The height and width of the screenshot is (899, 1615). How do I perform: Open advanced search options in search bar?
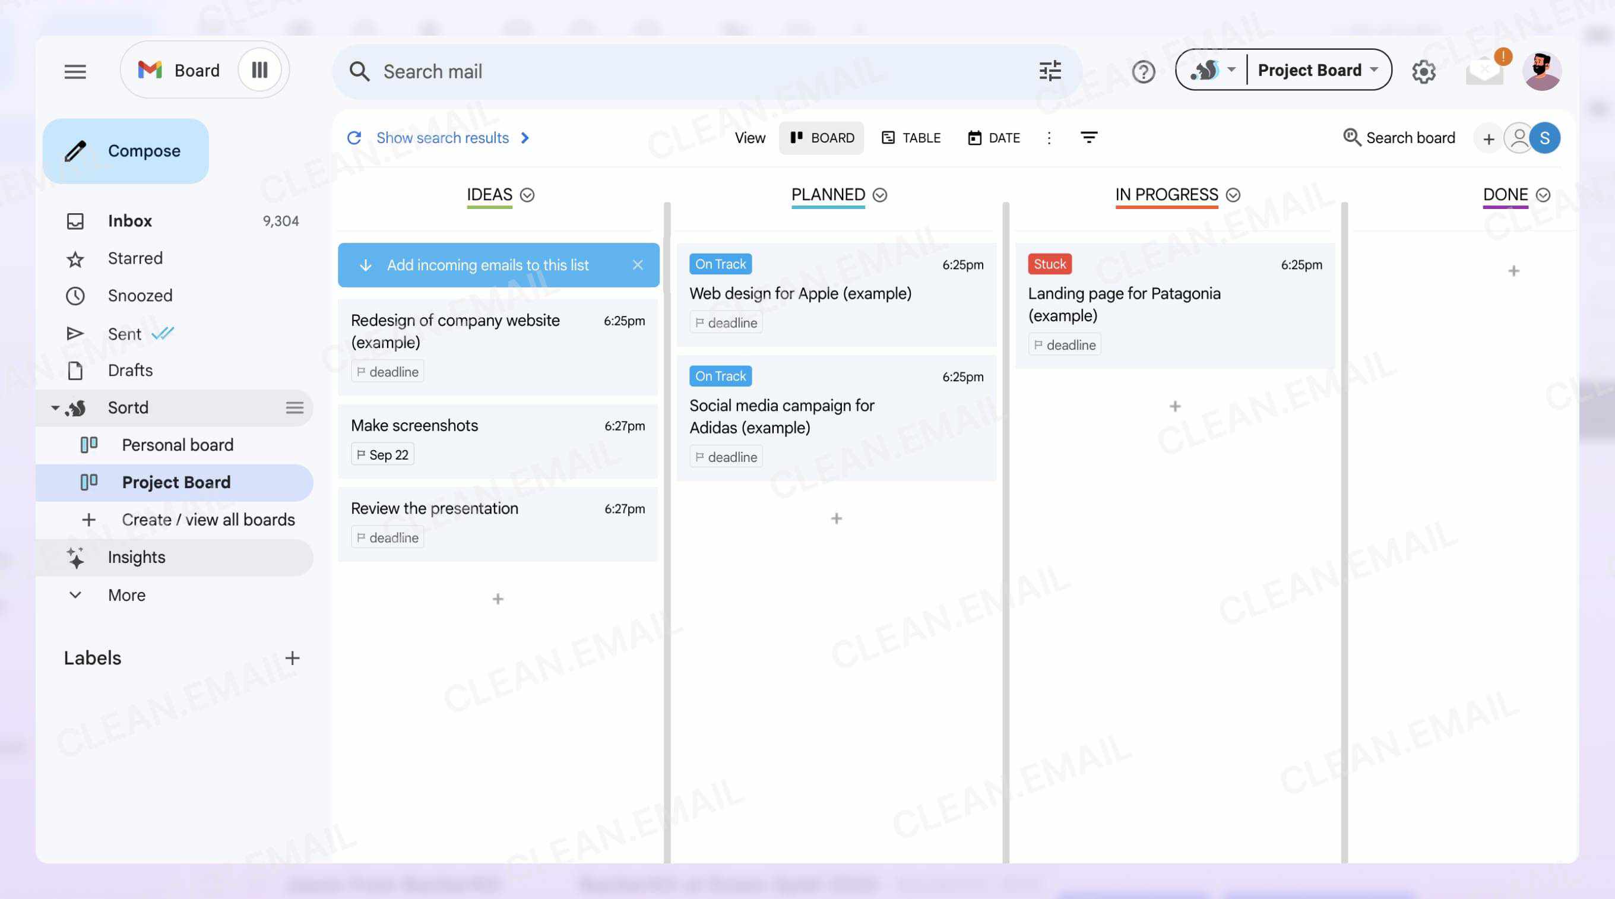[x=1050, y=71]
